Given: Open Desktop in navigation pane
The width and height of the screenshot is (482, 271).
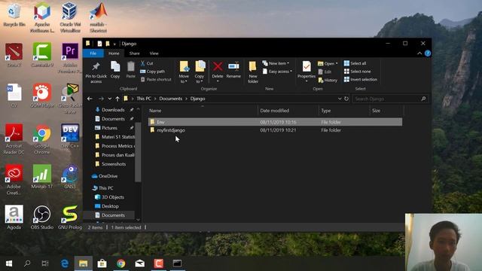Looking at the screenshot, I should coord(110,206).
